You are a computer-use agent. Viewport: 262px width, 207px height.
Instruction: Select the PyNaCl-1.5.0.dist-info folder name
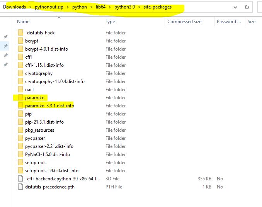point(48,154)
